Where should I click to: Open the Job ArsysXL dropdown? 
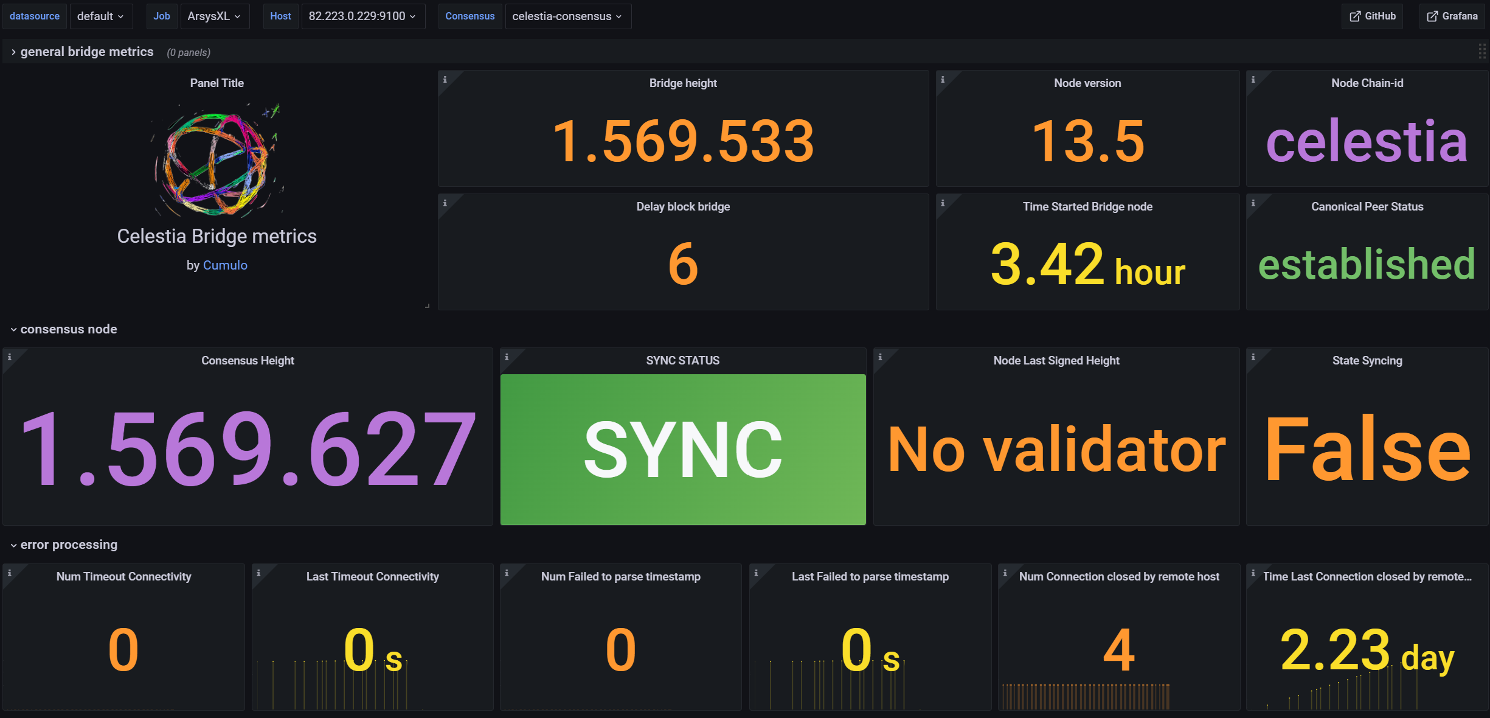click(x=214, y=16)
